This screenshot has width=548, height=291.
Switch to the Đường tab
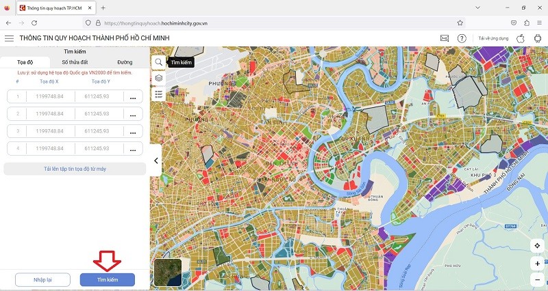click(125, 62)
